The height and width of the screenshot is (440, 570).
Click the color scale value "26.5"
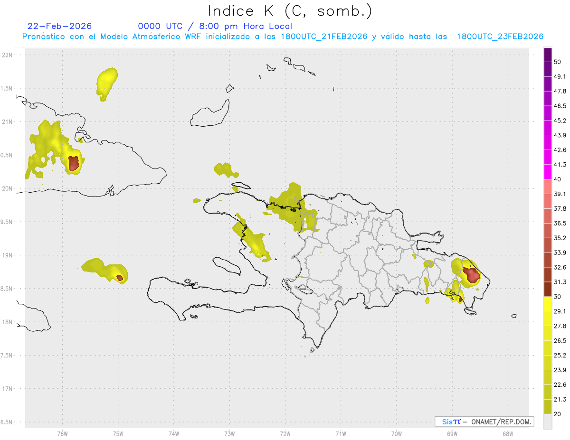560,340
